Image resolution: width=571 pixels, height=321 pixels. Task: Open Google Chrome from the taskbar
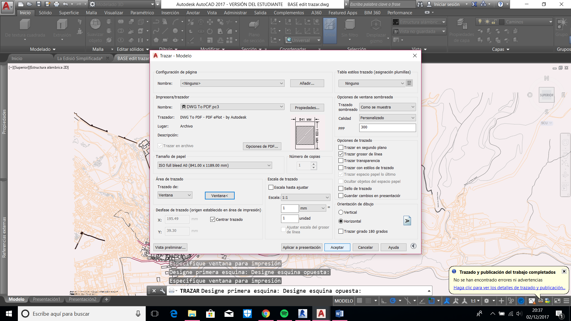[x=266, y=314]
